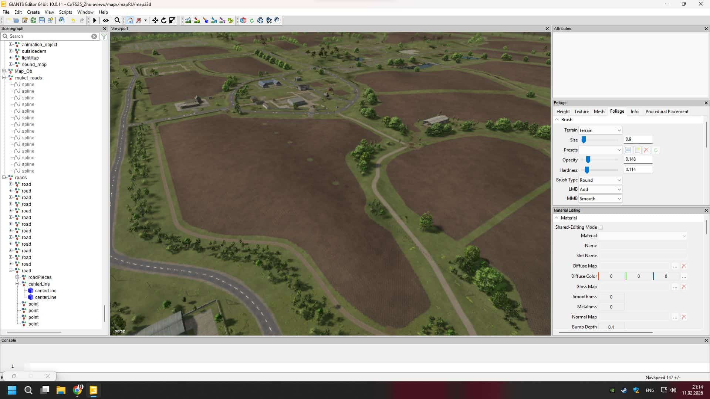
Task: Select the rotate tool icon
Action: [164, 21]
